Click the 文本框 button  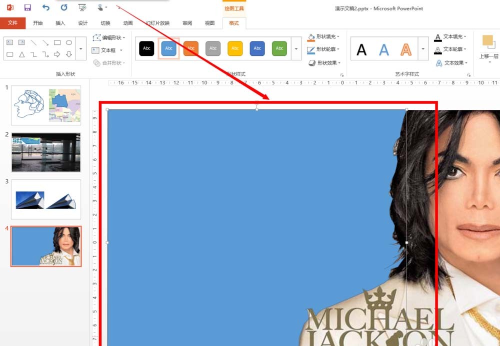point(107,50)
